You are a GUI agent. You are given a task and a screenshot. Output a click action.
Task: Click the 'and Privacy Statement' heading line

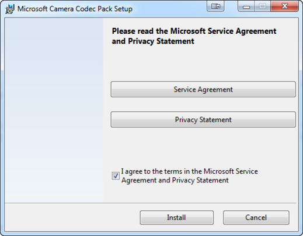(153, 41)
